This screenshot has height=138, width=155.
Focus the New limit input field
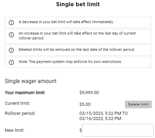[118, 130]
